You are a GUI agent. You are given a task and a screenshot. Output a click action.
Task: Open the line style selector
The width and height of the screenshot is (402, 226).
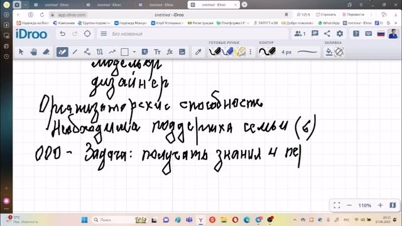(307, 52)
